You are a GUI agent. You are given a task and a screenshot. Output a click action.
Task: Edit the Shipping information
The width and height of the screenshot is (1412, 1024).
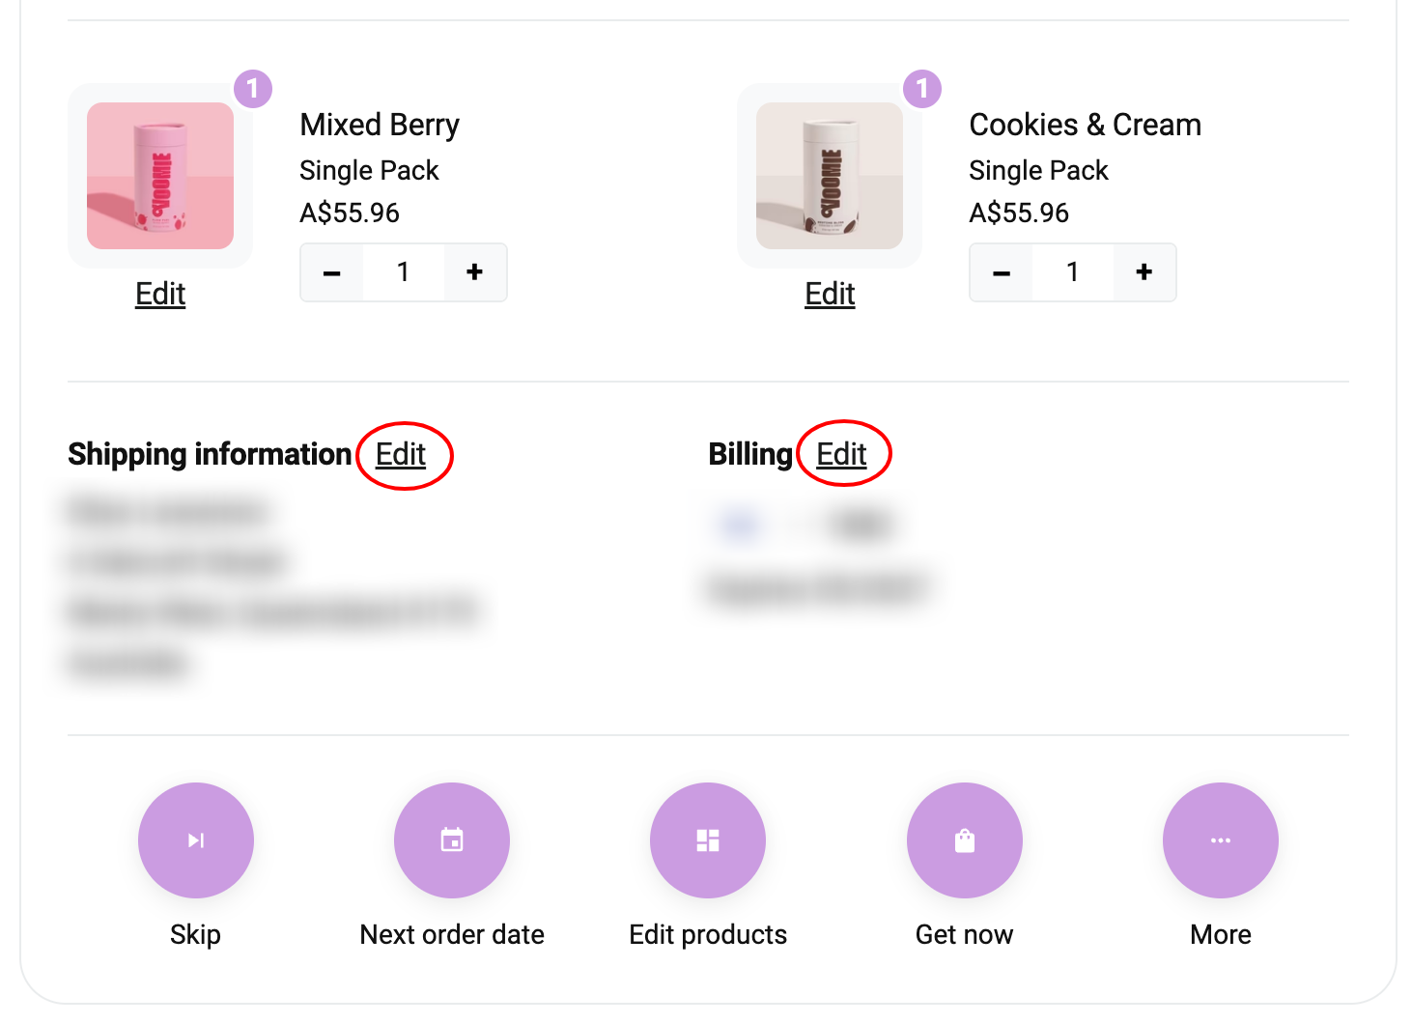point(401,454)
